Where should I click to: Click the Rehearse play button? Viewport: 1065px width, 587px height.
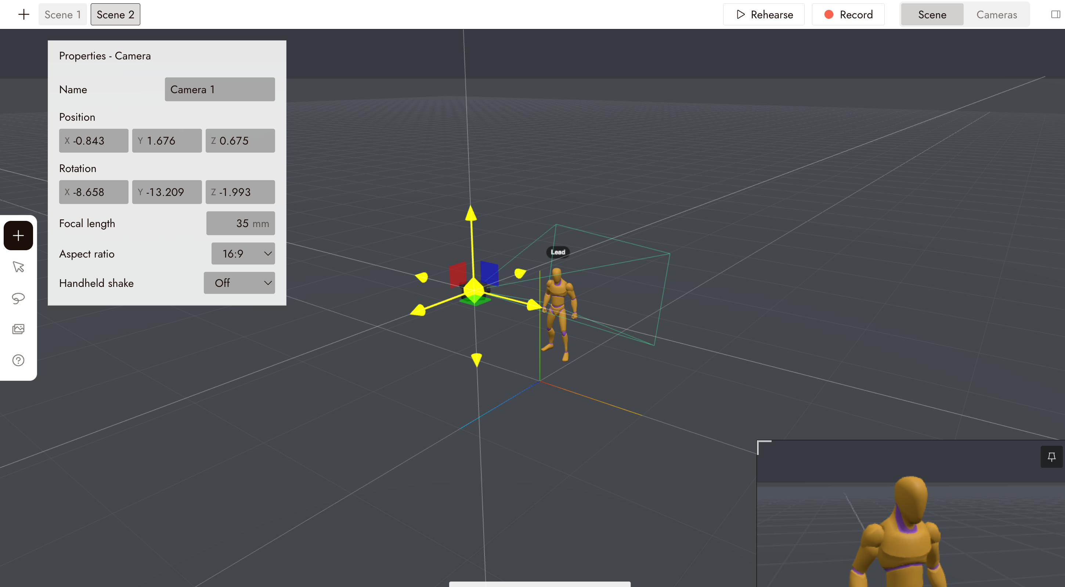[x=763, y=14]
